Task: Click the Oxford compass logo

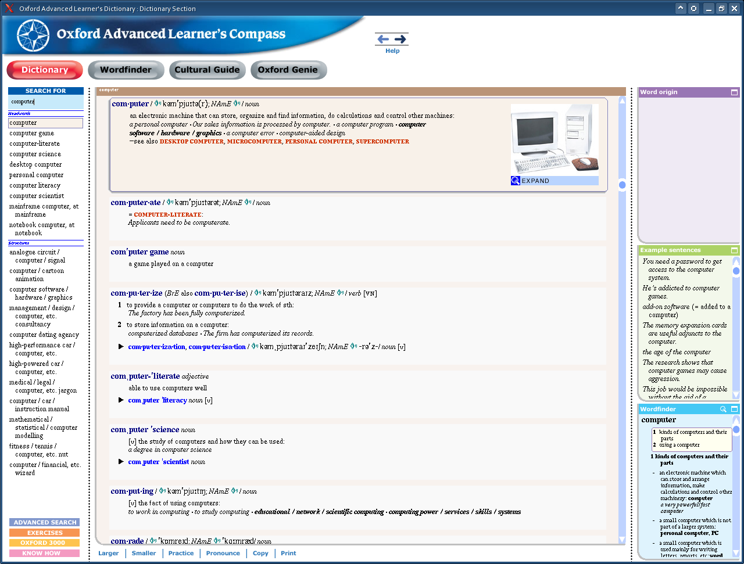Action: point(33,35)
